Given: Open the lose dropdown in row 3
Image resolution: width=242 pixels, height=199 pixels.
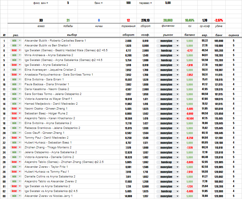Looking at the screenshot, I should [15, 50].
